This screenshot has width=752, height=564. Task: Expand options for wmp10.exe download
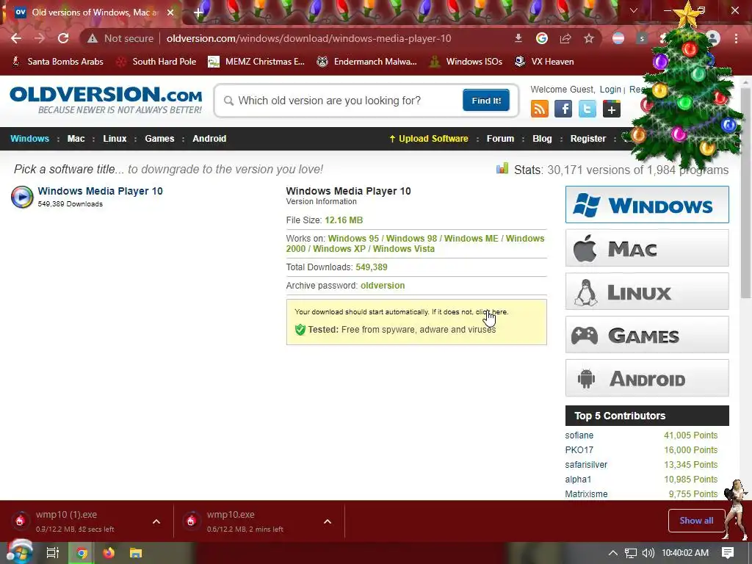click(328, 521)
